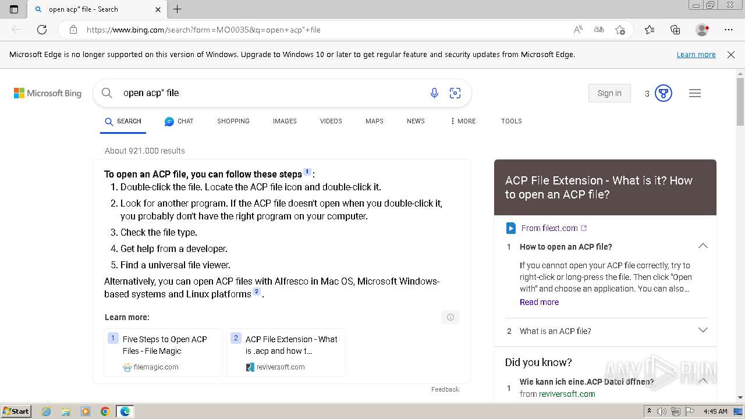Screen dimensions: 745x419
Task: Open Collections in Edge toolbar
Action: 675,30
